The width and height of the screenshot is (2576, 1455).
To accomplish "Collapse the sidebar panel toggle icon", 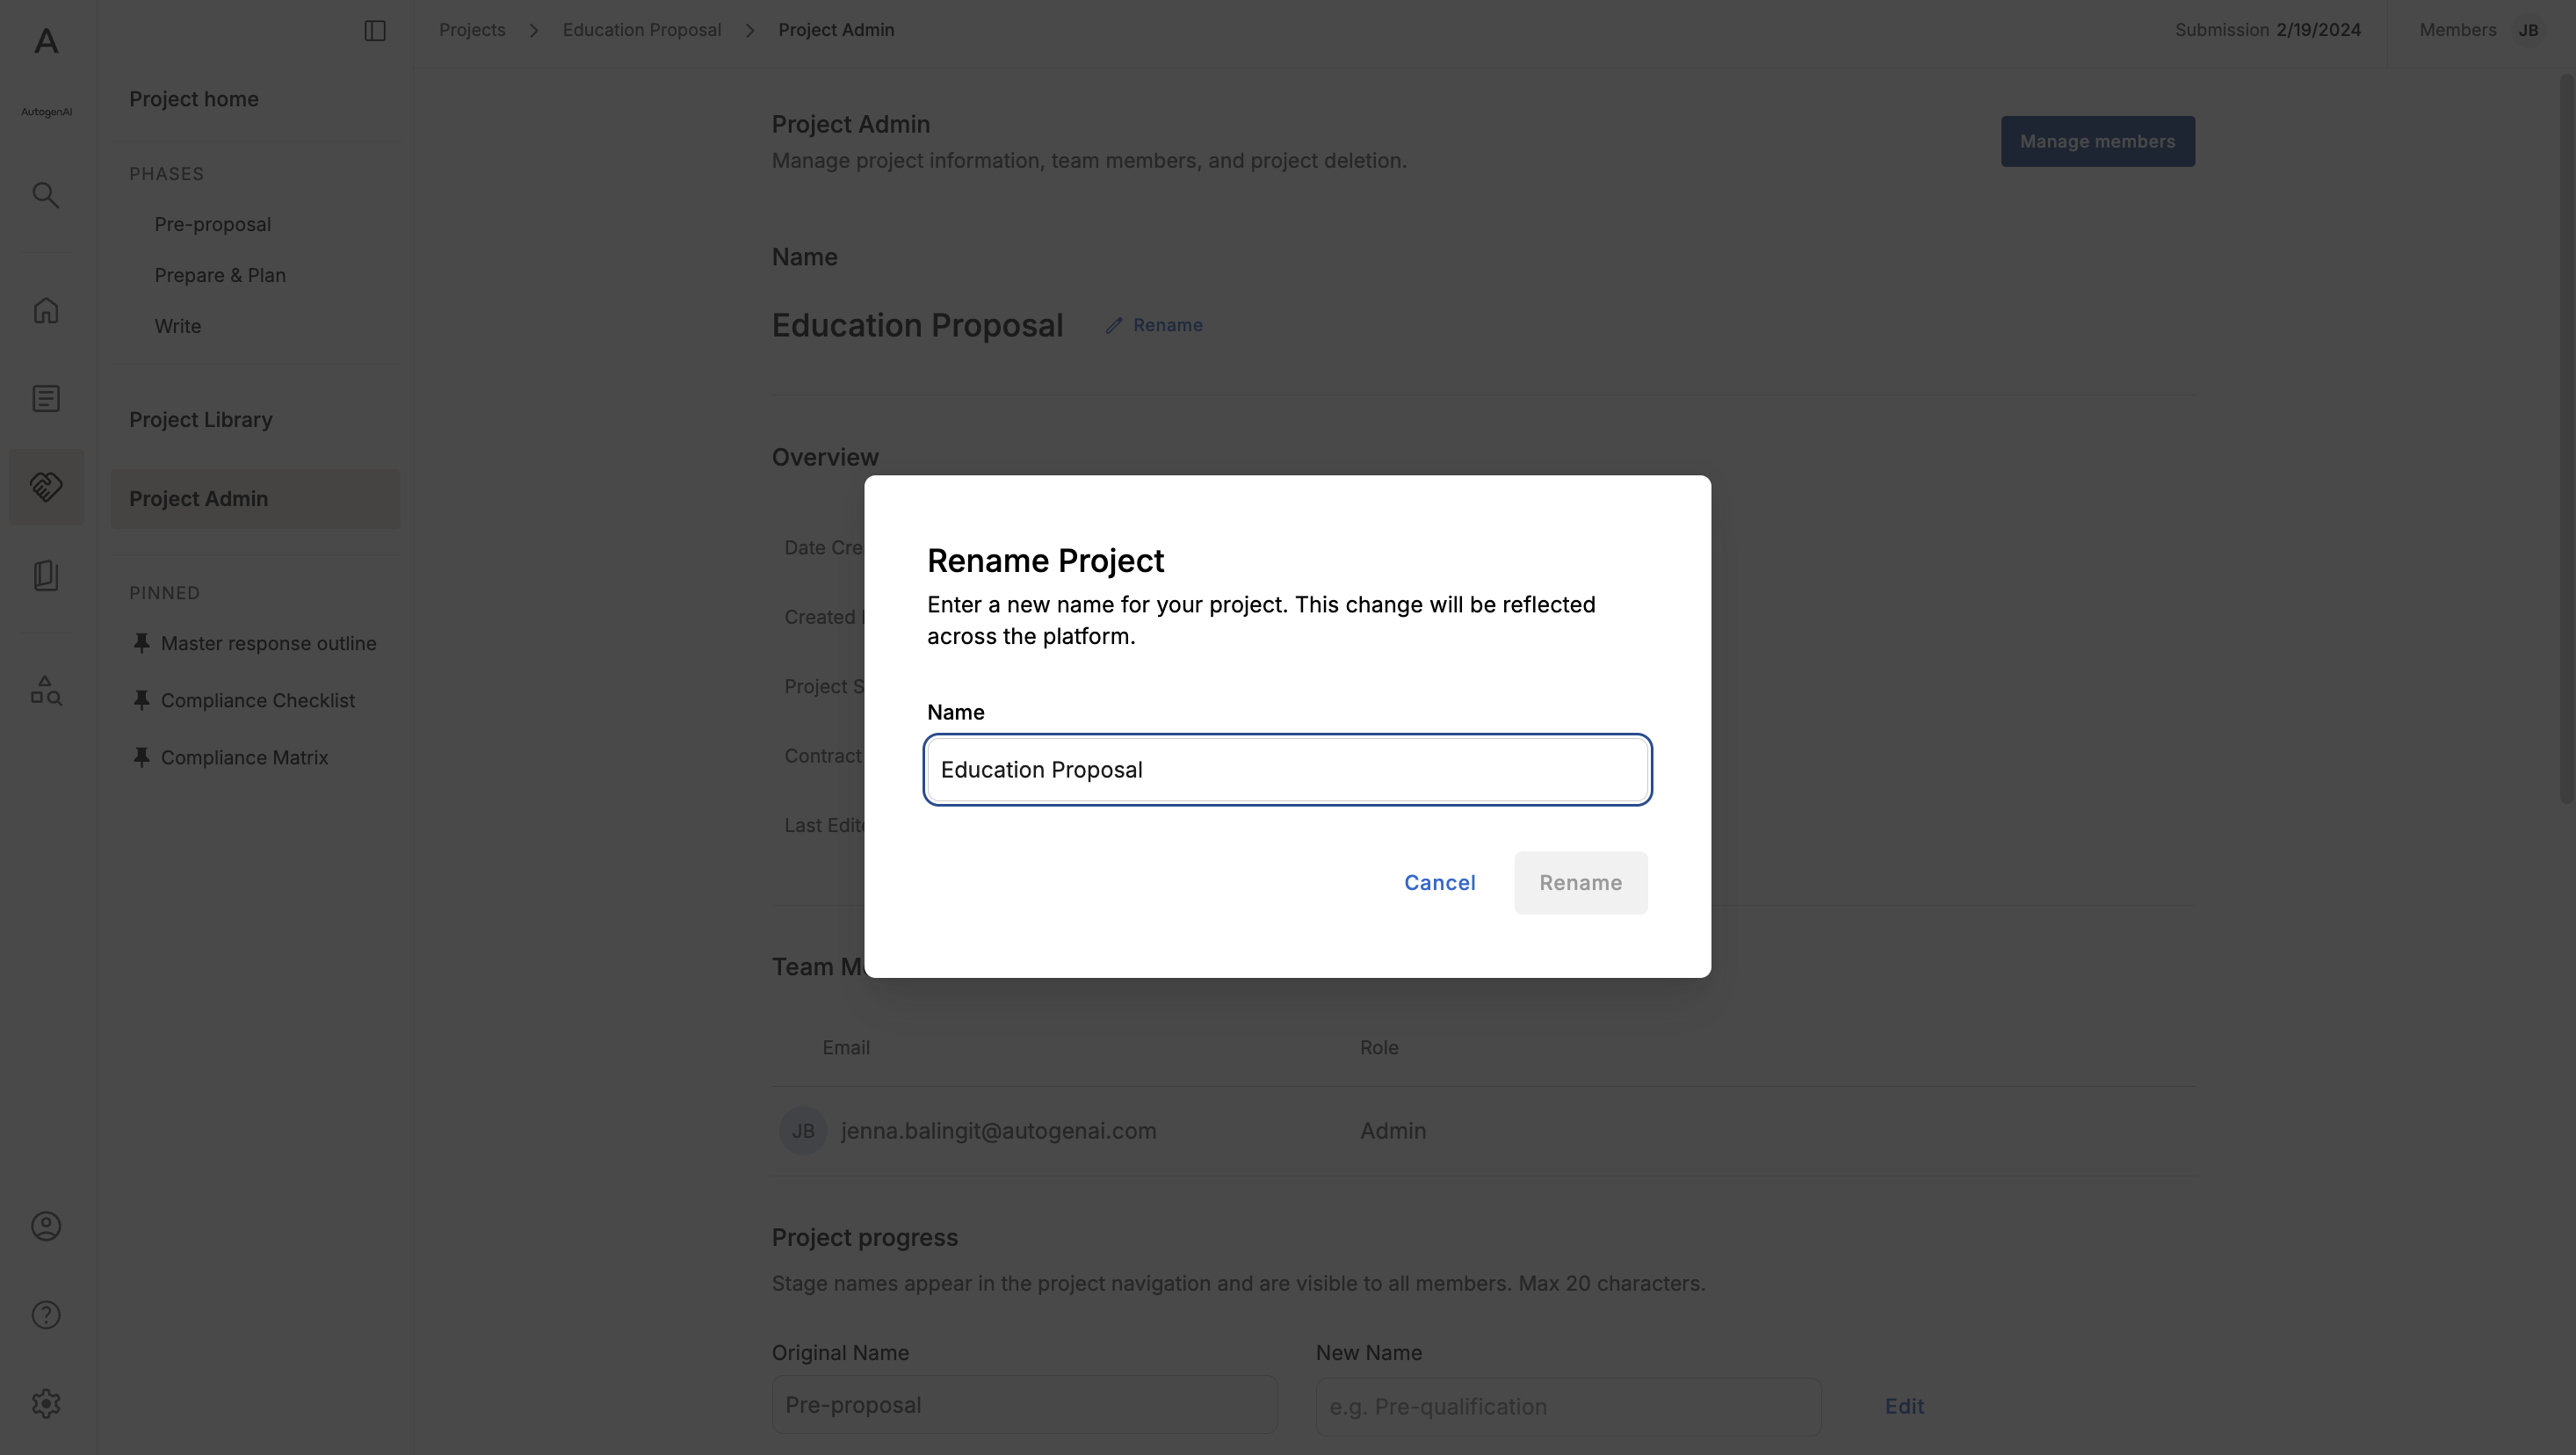I will coord(375,31).
